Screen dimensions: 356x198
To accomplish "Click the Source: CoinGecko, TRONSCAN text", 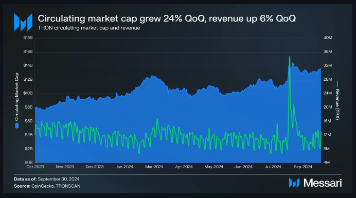I will 47,186.
